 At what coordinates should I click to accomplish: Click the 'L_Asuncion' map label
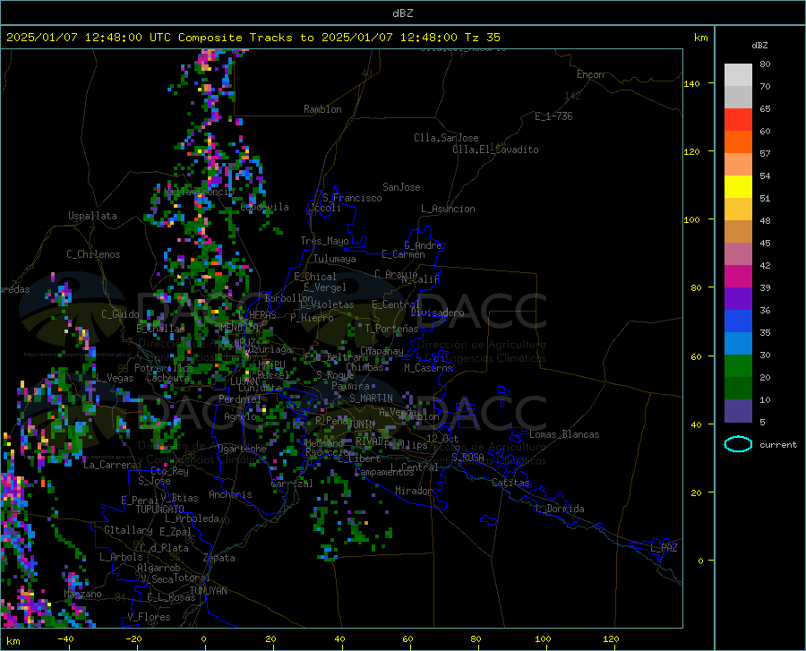click(448, 209)
